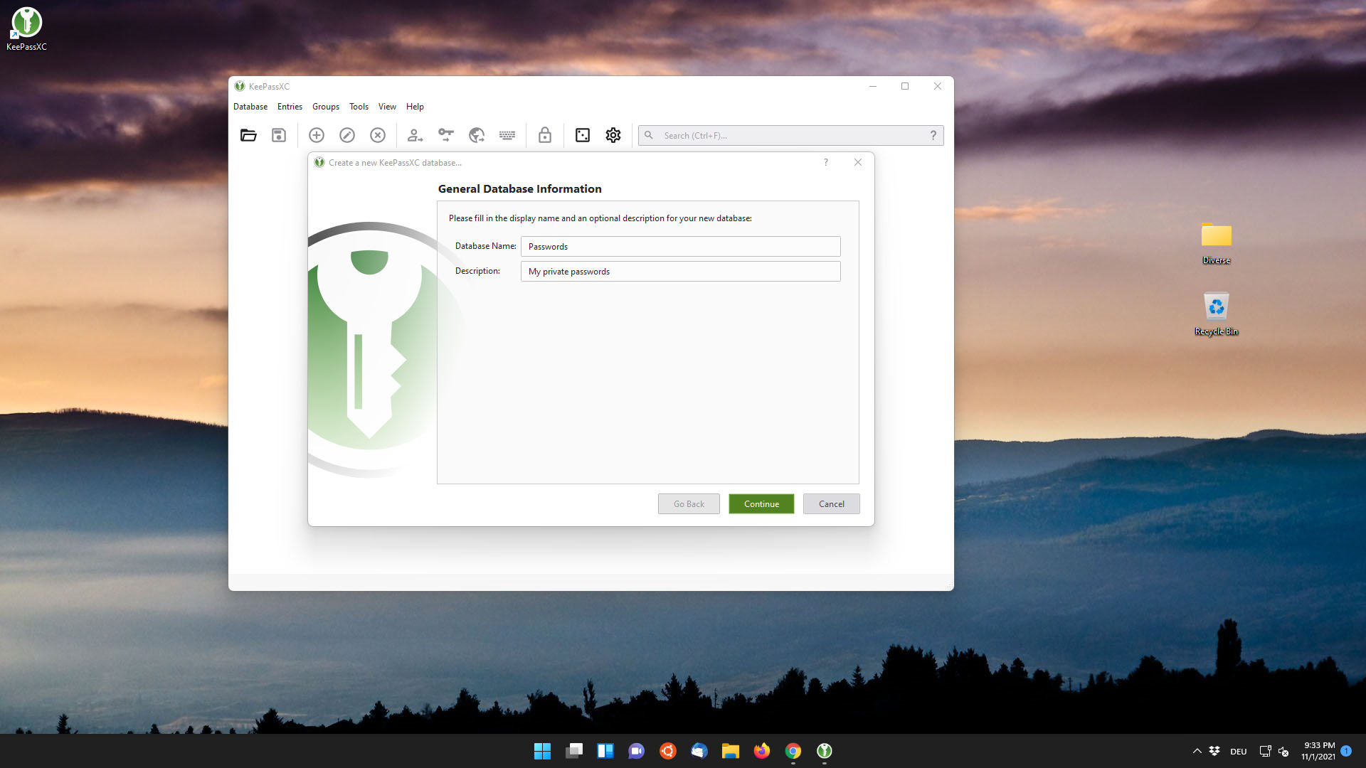Screen dimensions: 1366x768
Task: Copy password with the key icon
Action: point(446,135)
